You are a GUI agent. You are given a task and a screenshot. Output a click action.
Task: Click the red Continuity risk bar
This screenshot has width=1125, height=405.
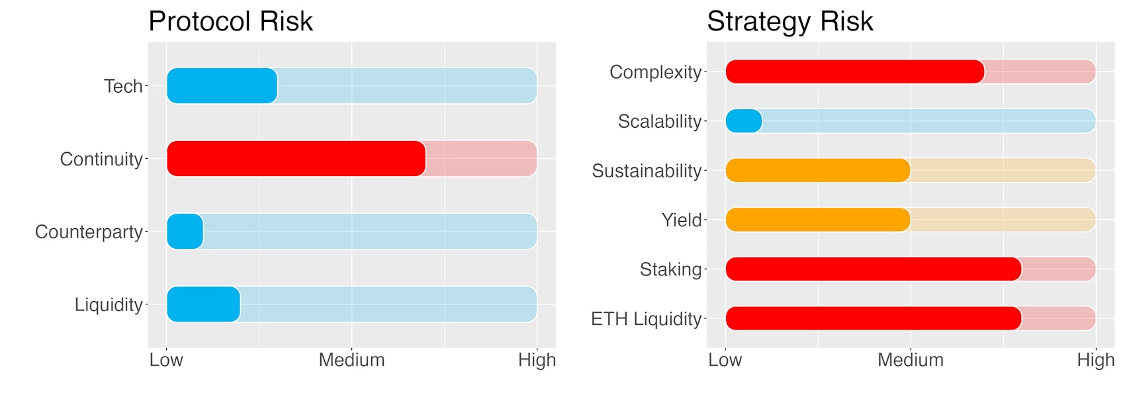(x=296, y=158)
